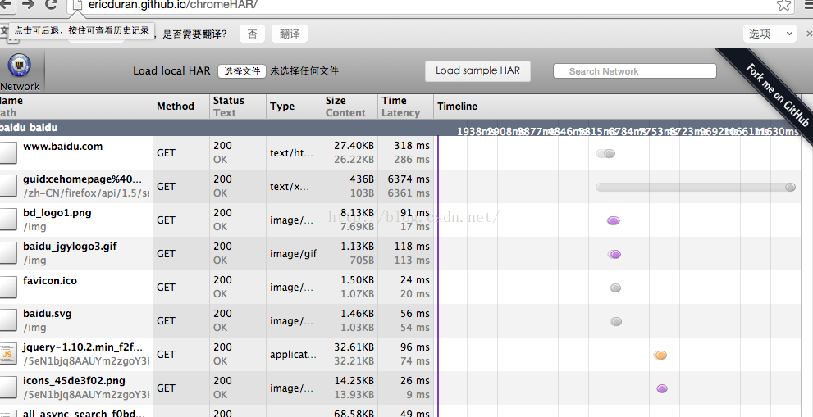Select file icon for baidu_jgylogo3.gif row

tap(7, 253)
